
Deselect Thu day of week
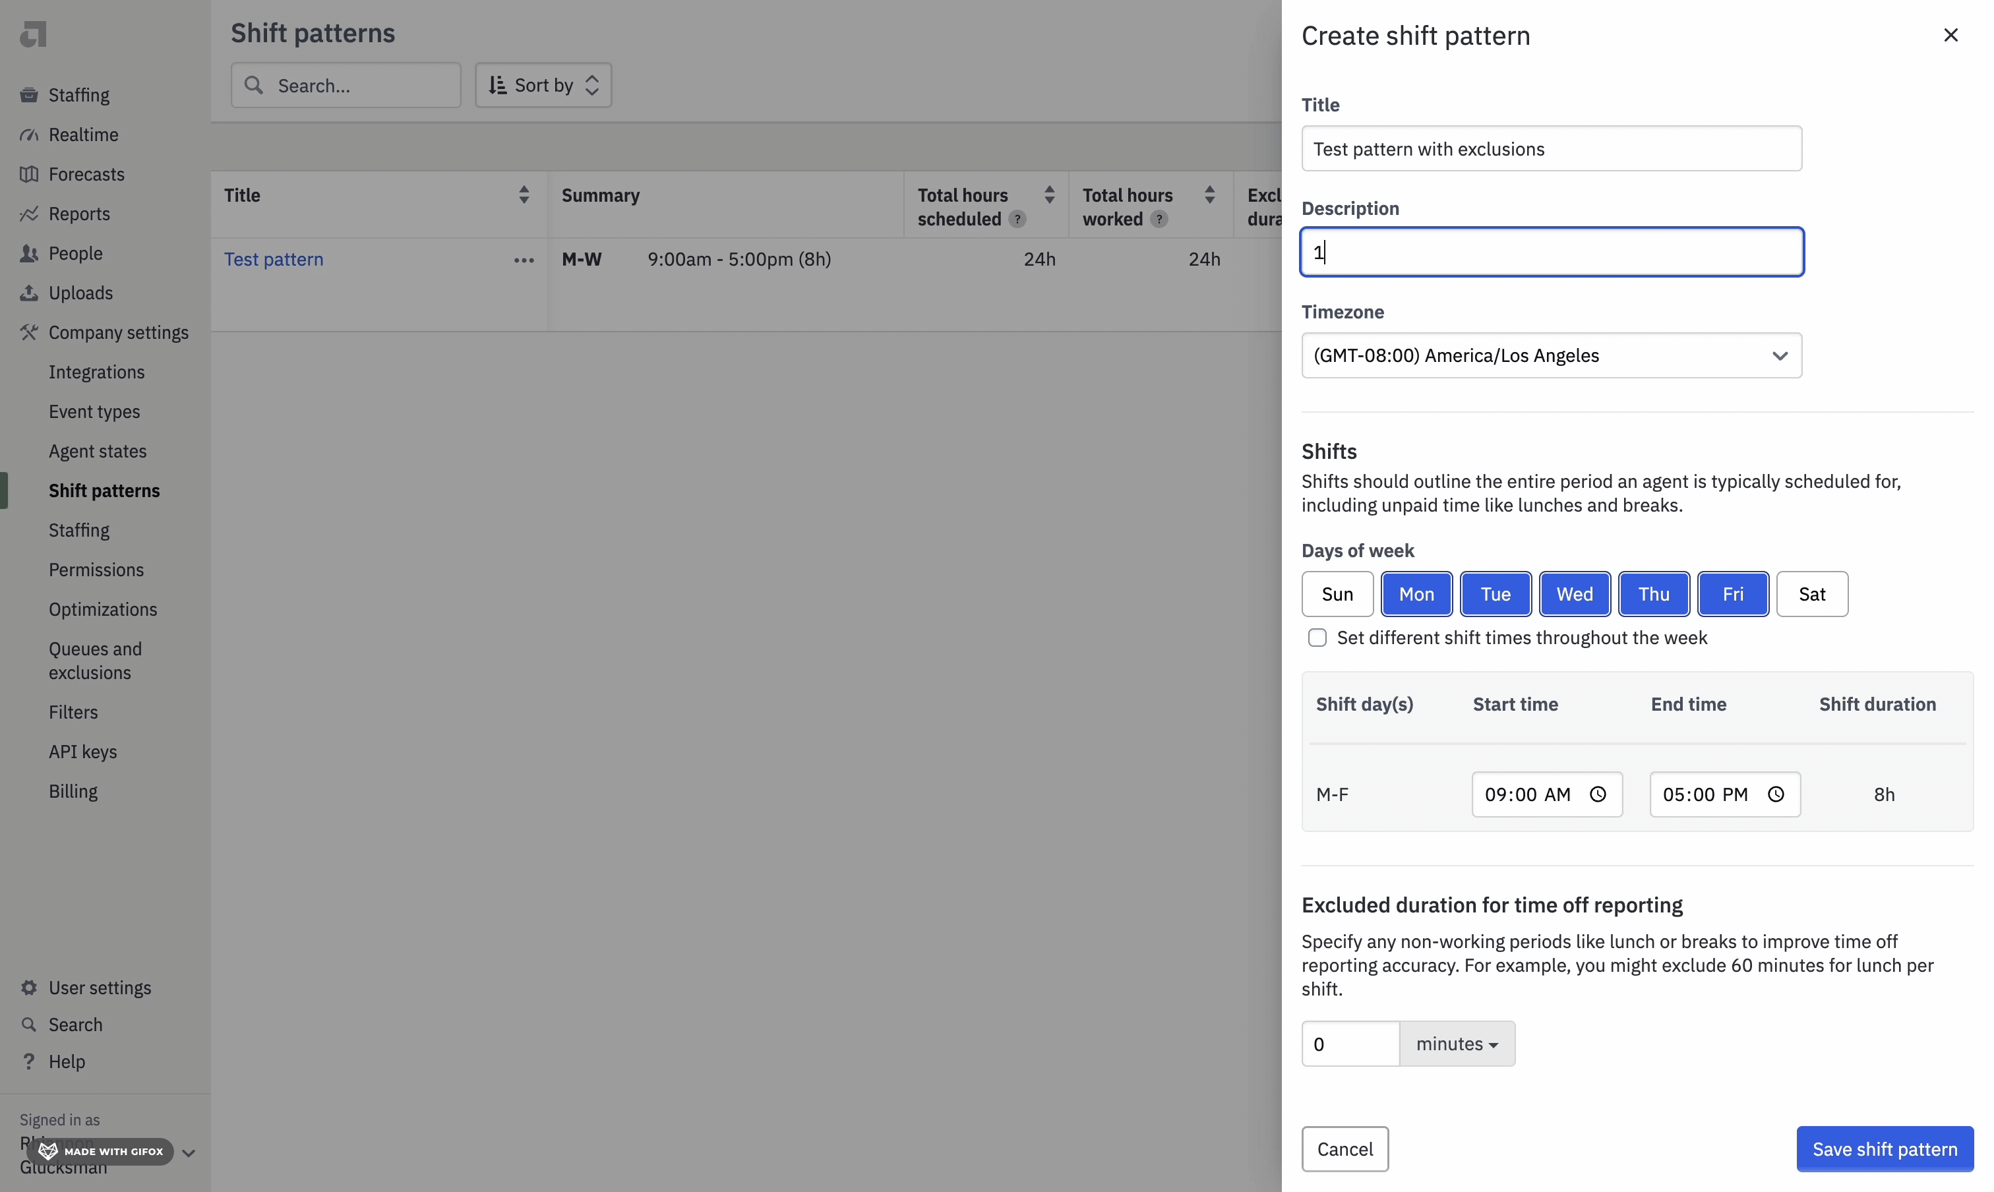(1653, 593)
